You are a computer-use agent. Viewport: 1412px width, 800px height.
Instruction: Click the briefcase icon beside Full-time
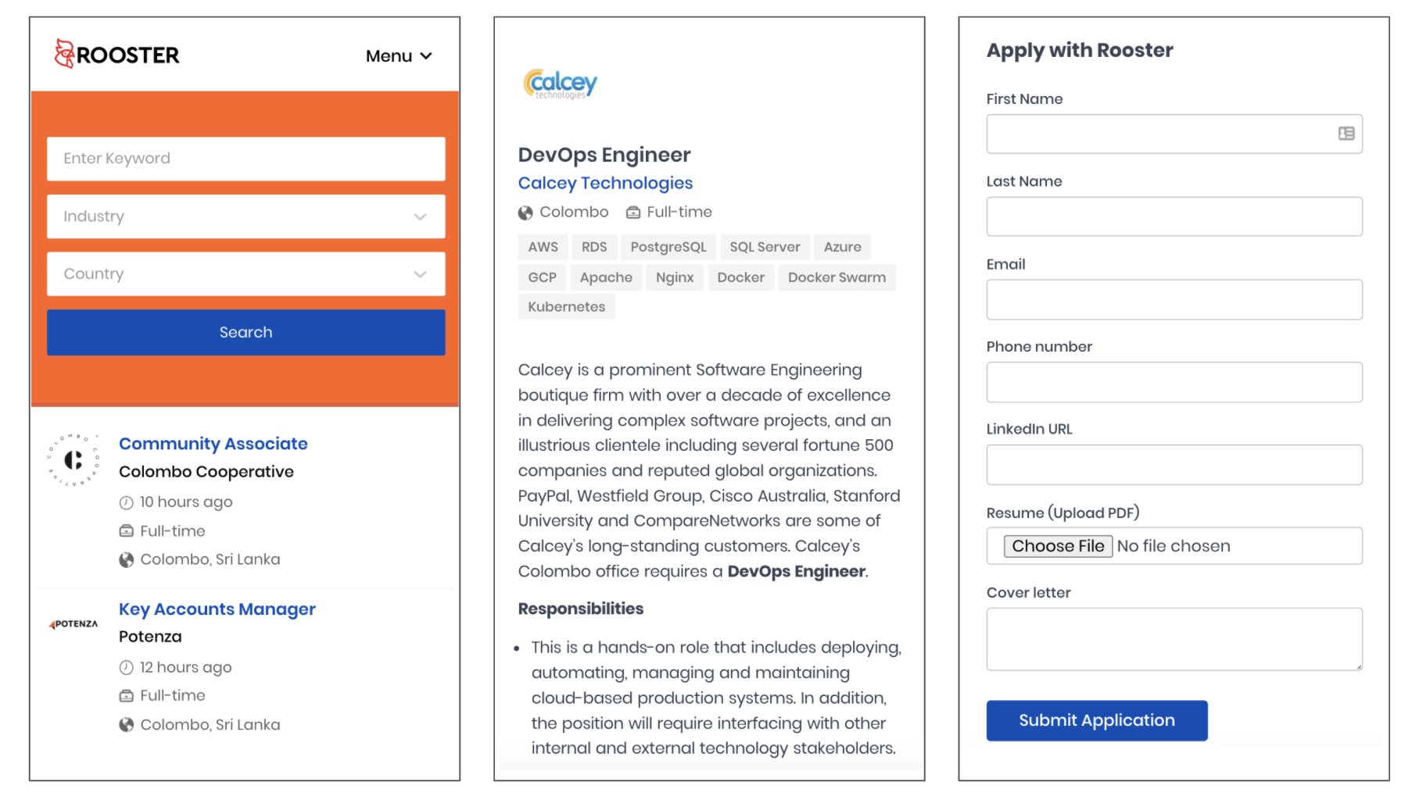coord(633,212)
